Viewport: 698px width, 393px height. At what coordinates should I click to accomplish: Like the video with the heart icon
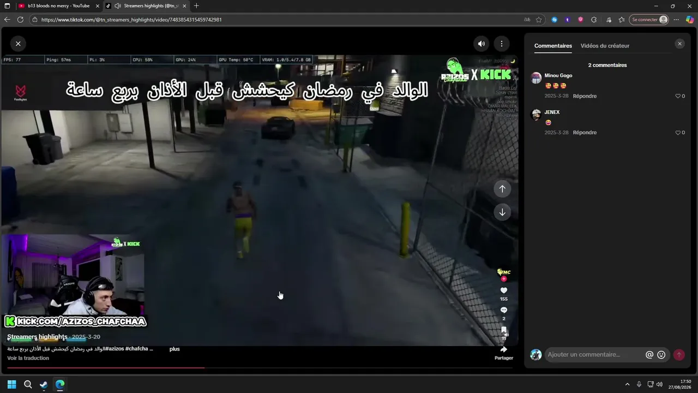[504, 290]
